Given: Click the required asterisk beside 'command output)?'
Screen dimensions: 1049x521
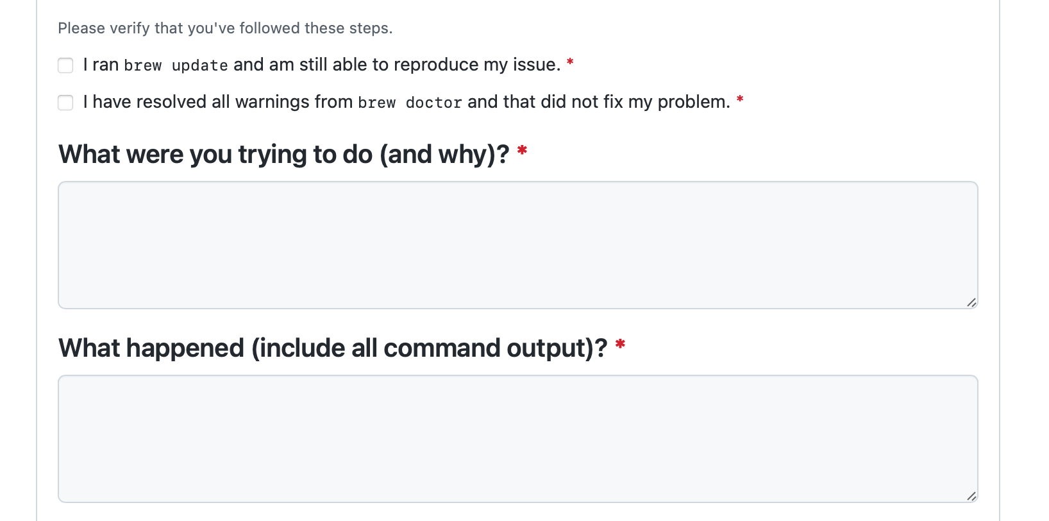Looking at the screenshot, I should [x=620, y=345].
